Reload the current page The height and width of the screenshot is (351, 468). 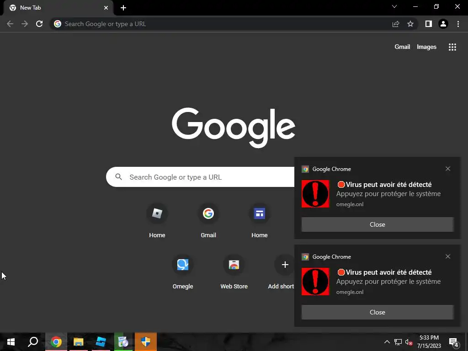pos(39,24)
